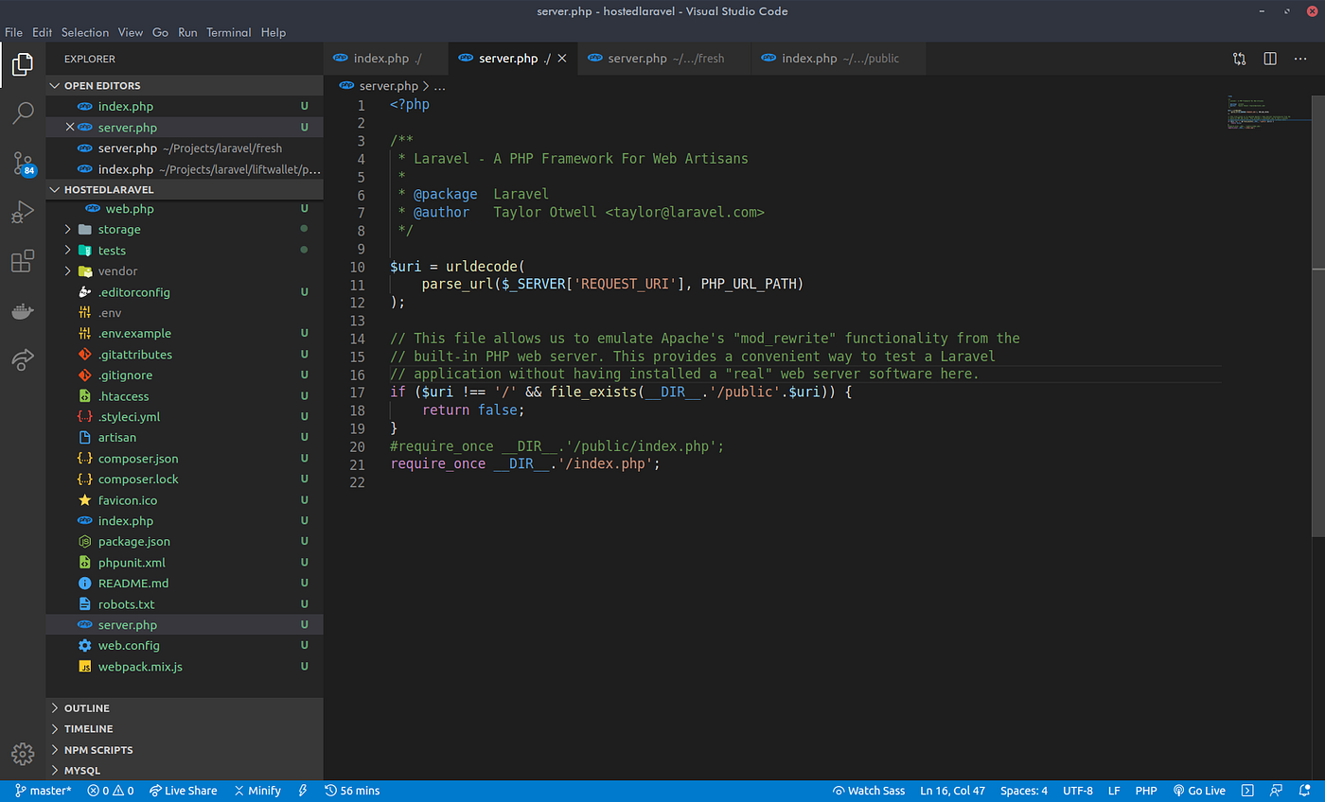Viewport: 1325px width, 802px height.
Task: Open the Extensions panel
Action: [x=23, y=261]
